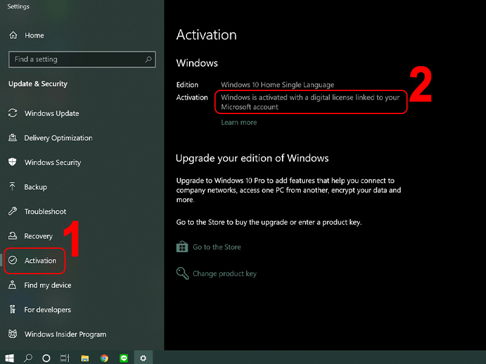Click the Settings window title text
The height and width of the screenshot is (364, 486).
18,6
